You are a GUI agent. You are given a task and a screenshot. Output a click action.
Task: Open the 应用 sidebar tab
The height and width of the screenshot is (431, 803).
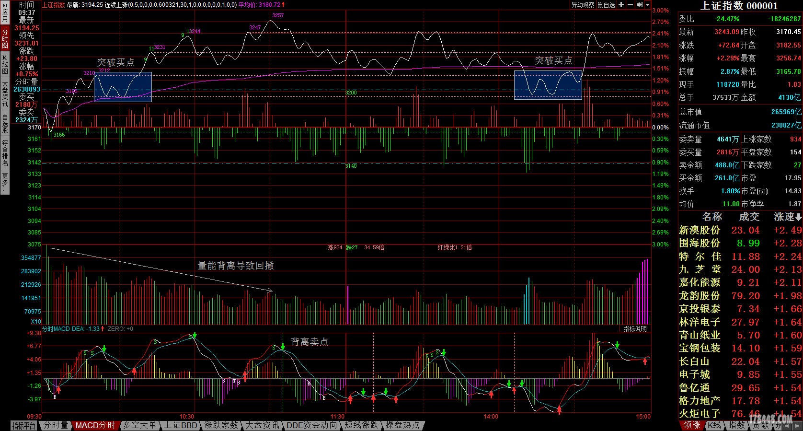click(4, 13)
